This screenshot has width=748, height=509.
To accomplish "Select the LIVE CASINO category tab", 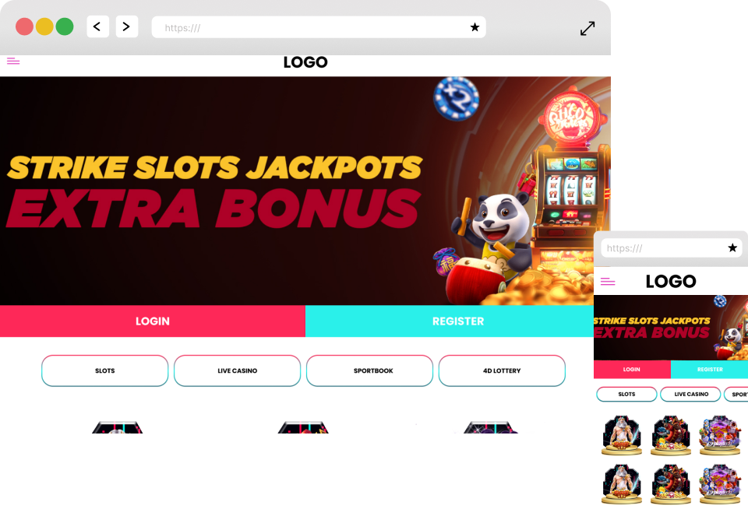I will click(x=237, y=370).
